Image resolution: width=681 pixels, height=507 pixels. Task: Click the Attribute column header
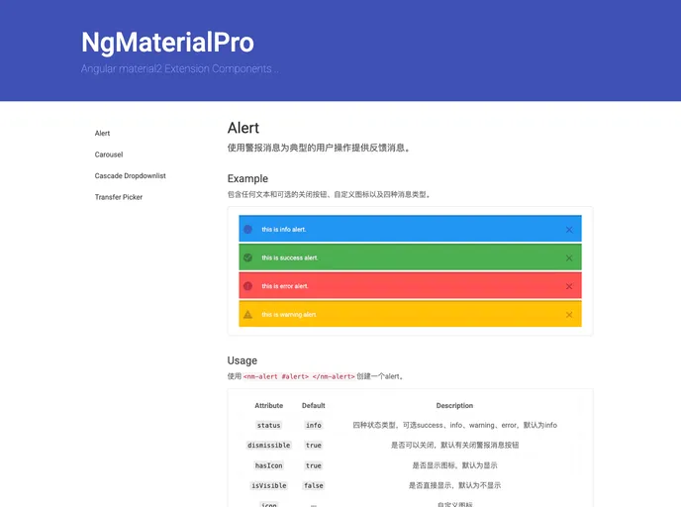(269, 405)
